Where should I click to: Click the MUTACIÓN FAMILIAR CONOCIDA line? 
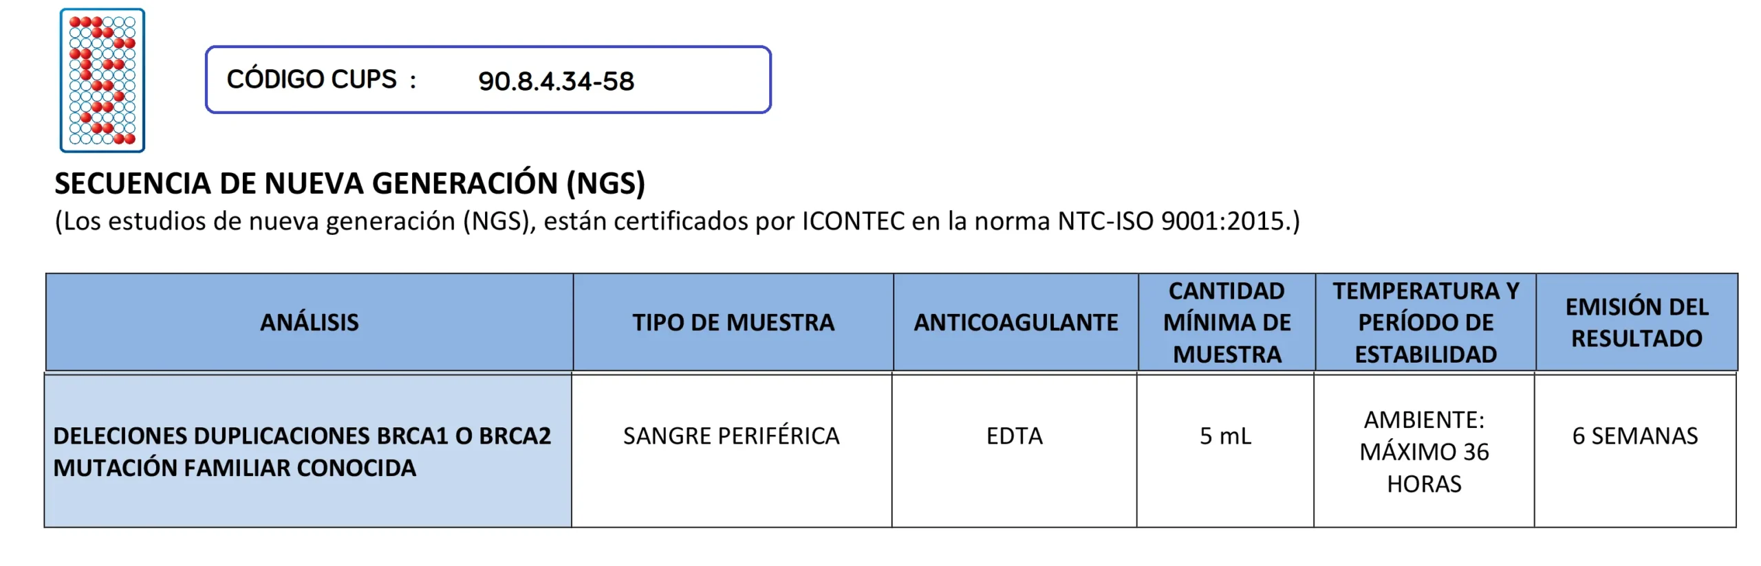[x=235, y=468]
